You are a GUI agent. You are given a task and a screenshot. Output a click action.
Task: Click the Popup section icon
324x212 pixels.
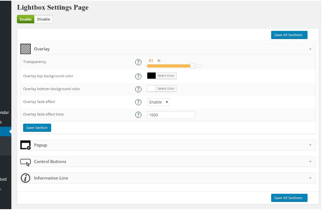point(26,145)
